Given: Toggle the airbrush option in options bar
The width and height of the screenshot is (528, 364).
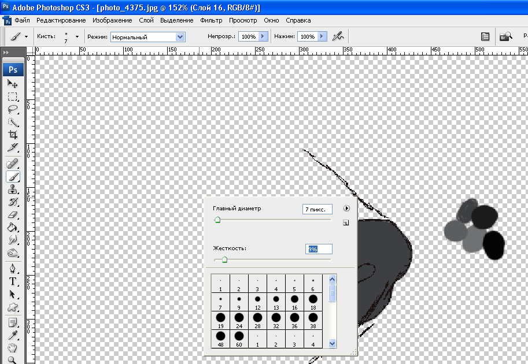Looking at the screenshot, I should (x=338, y=36).
